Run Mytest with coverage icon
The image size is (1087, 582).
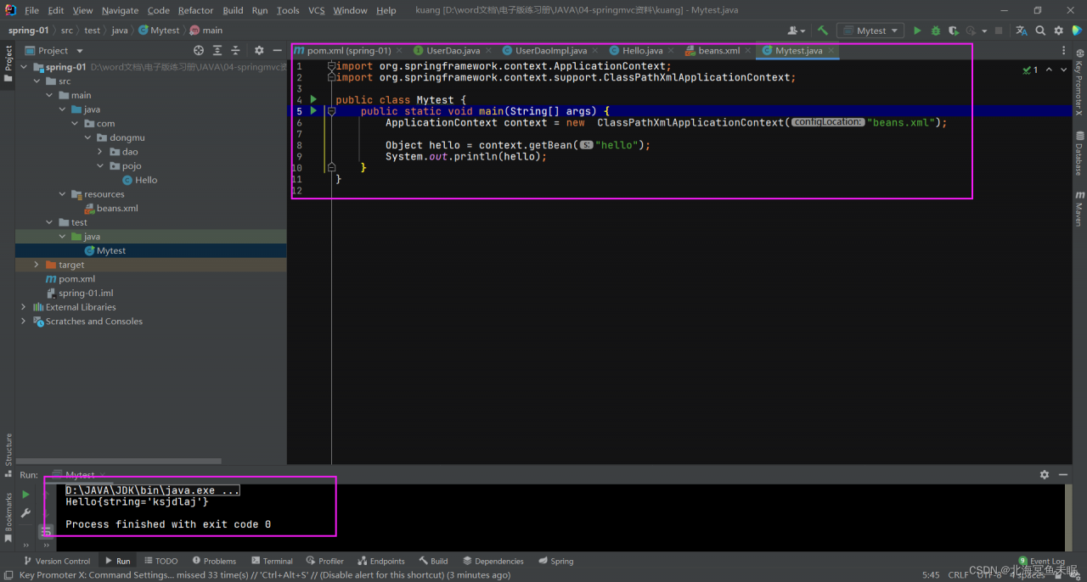(x=953, y=31)
